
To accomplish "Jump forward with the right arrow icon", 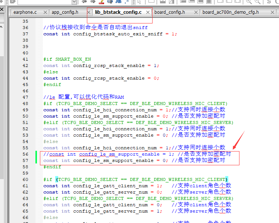I will 93,1.
